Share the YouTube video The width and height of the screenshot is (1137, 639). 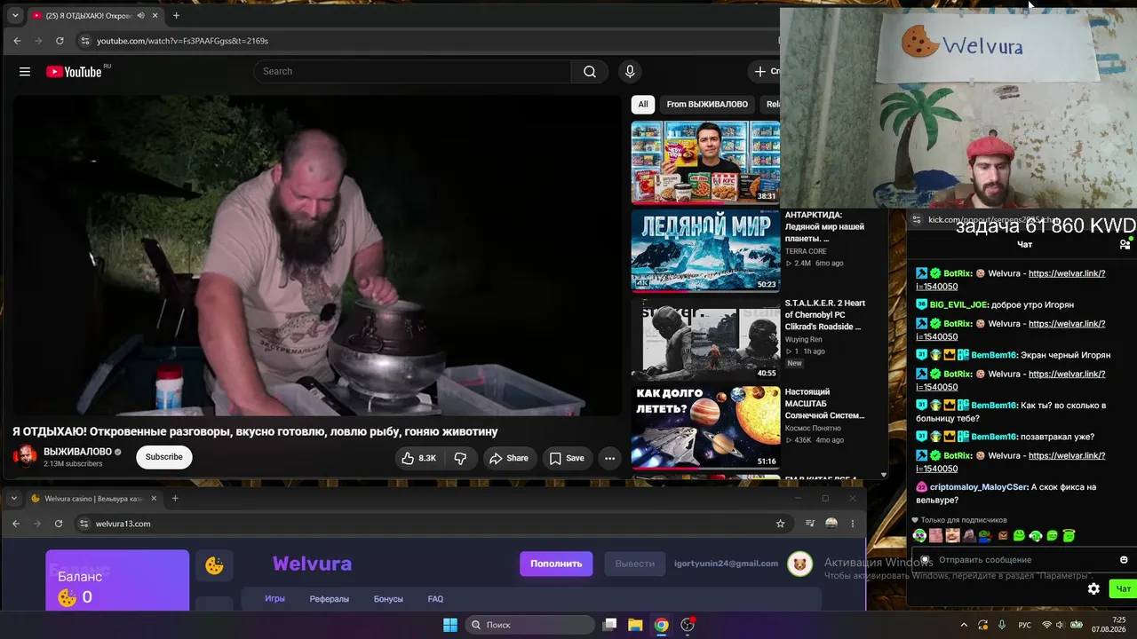coord(509,458)
